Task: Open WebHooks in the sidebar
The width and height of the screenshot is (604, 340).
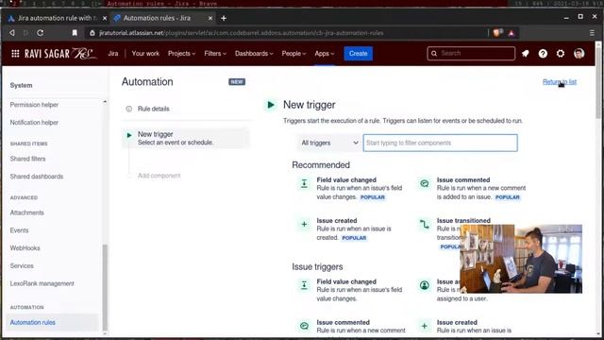Action: point(25,248)
